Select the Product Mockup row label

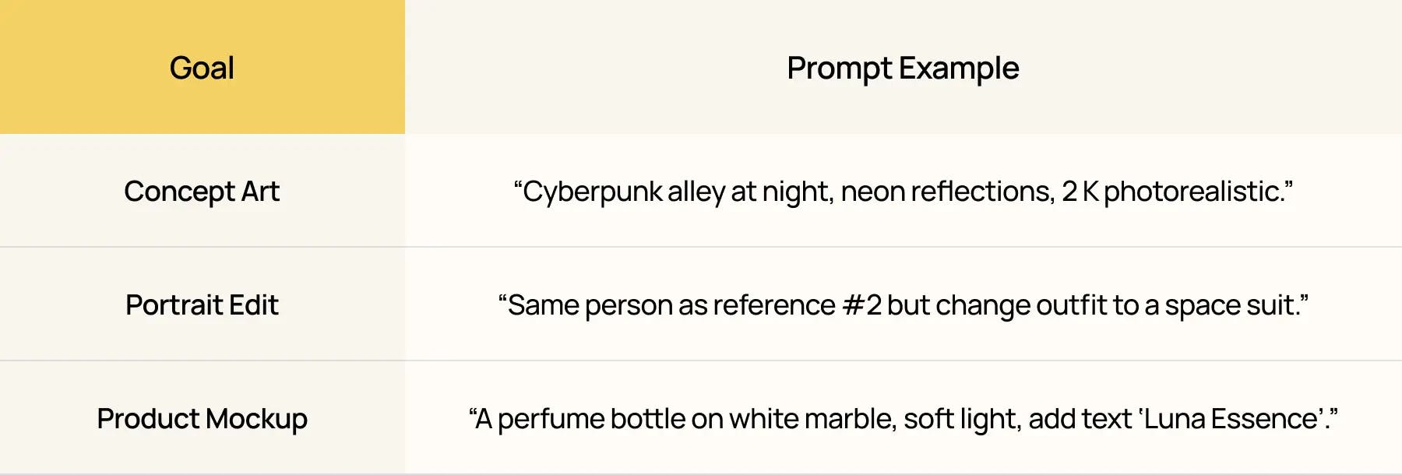[202, 419]
